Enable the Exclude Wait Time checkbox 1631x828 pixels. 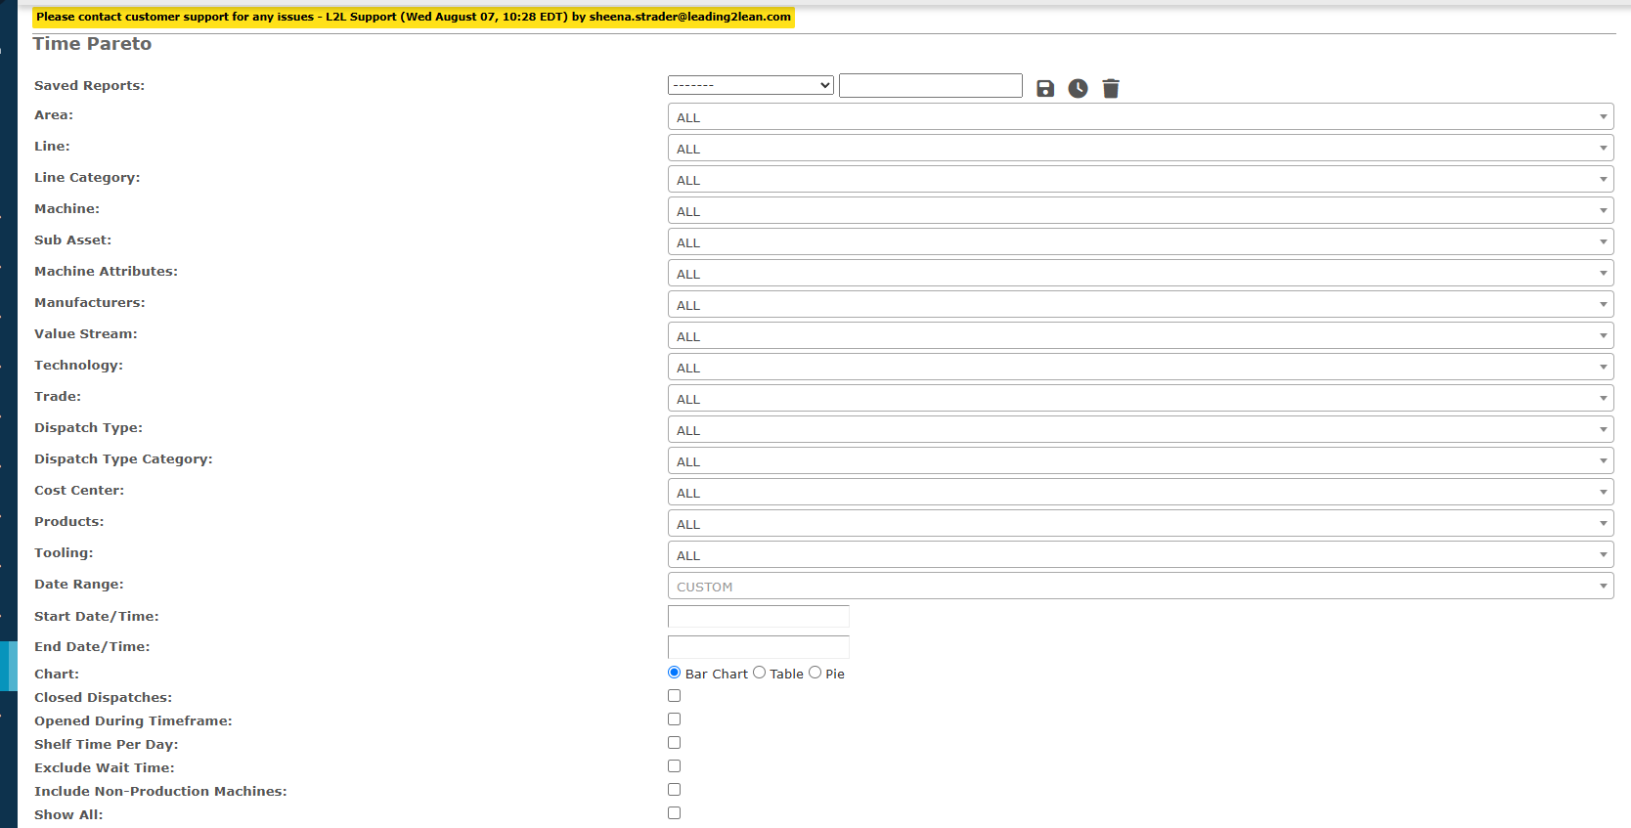click(x=674, y=766)
